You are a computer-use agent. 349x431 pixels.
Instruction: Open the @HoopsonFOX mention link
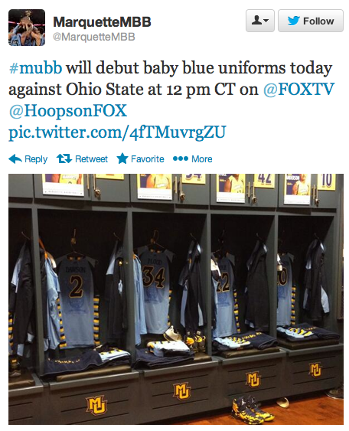click(68, 110)
